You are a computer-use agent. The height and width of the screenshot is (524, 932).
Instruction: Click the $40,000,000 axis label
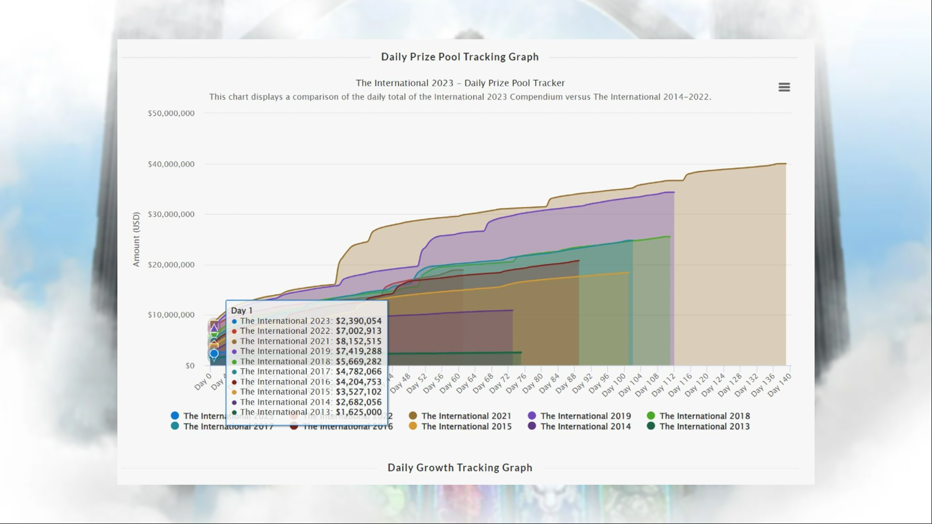click(171, 164)
